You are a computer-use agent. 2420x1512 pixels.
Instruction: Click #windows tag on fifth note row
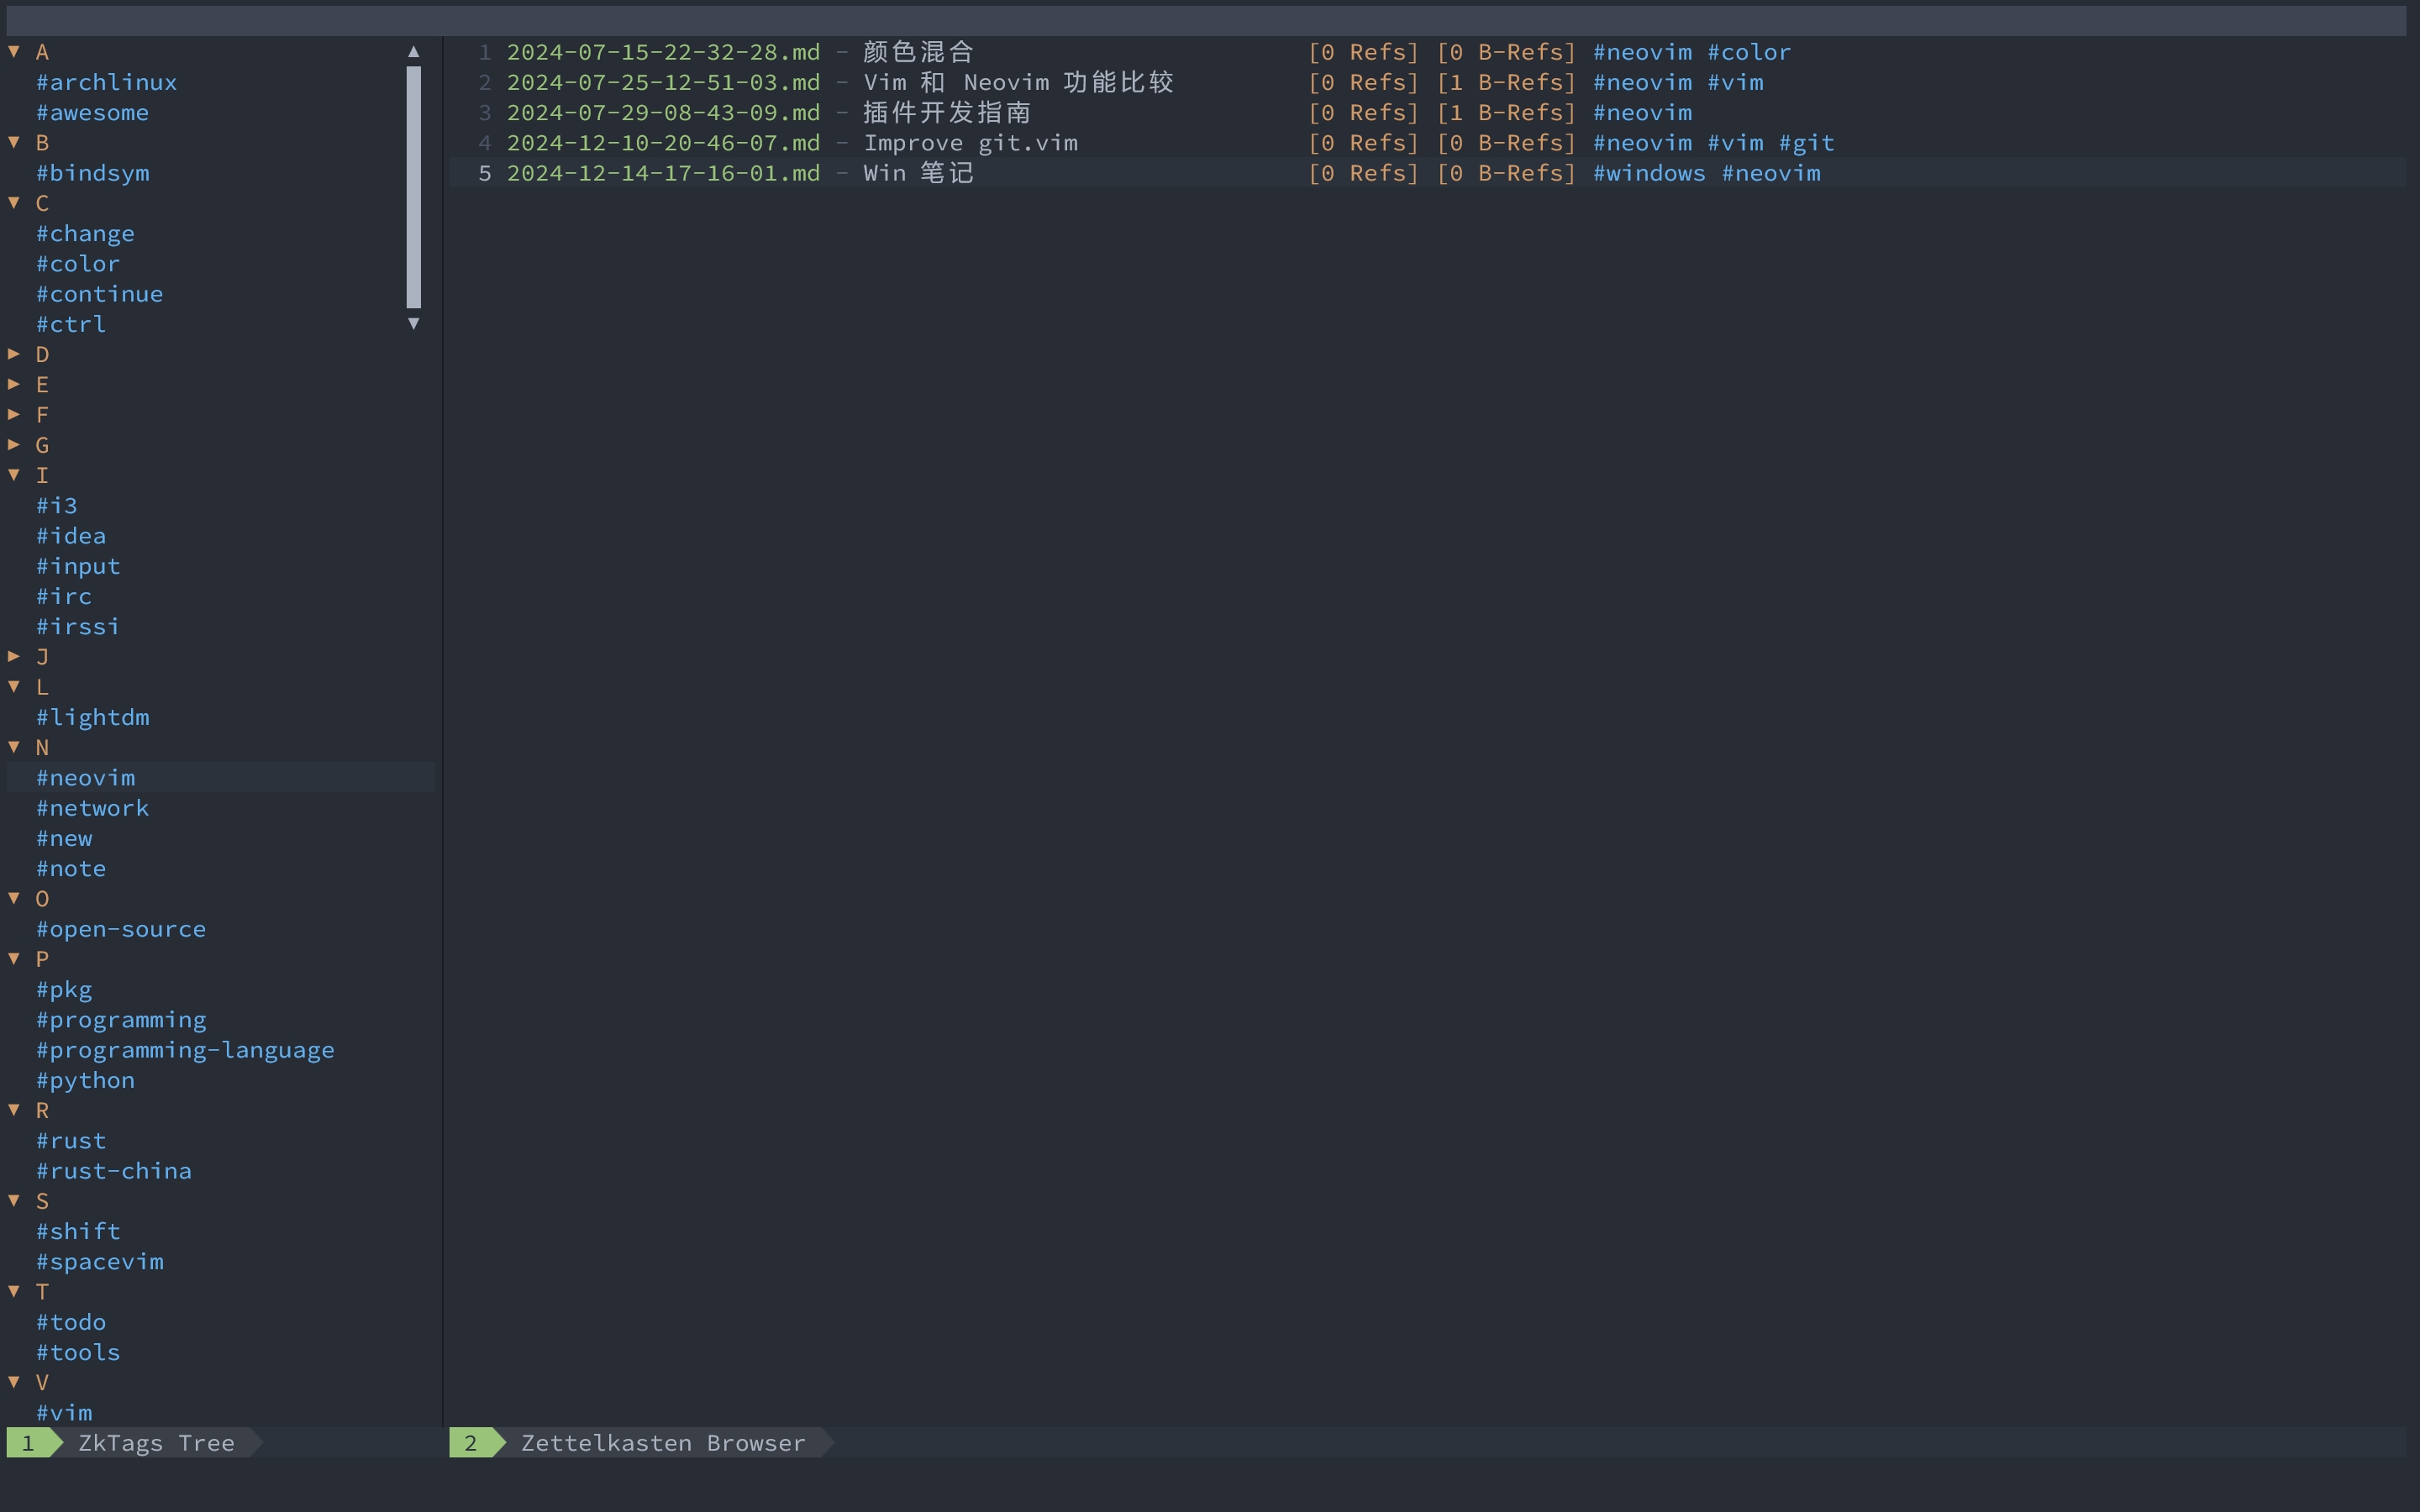coord(1649,173)
